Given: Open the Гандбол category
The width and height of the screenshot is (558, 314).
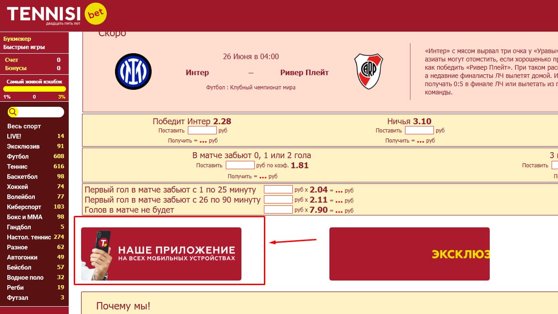Looking at the screenshot, I should pyautogui.click(x=35, y=227).
